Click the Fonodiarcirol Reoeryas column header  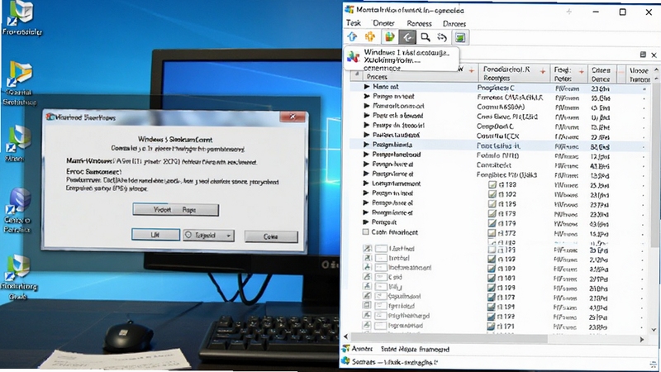[x=513, y=74]
